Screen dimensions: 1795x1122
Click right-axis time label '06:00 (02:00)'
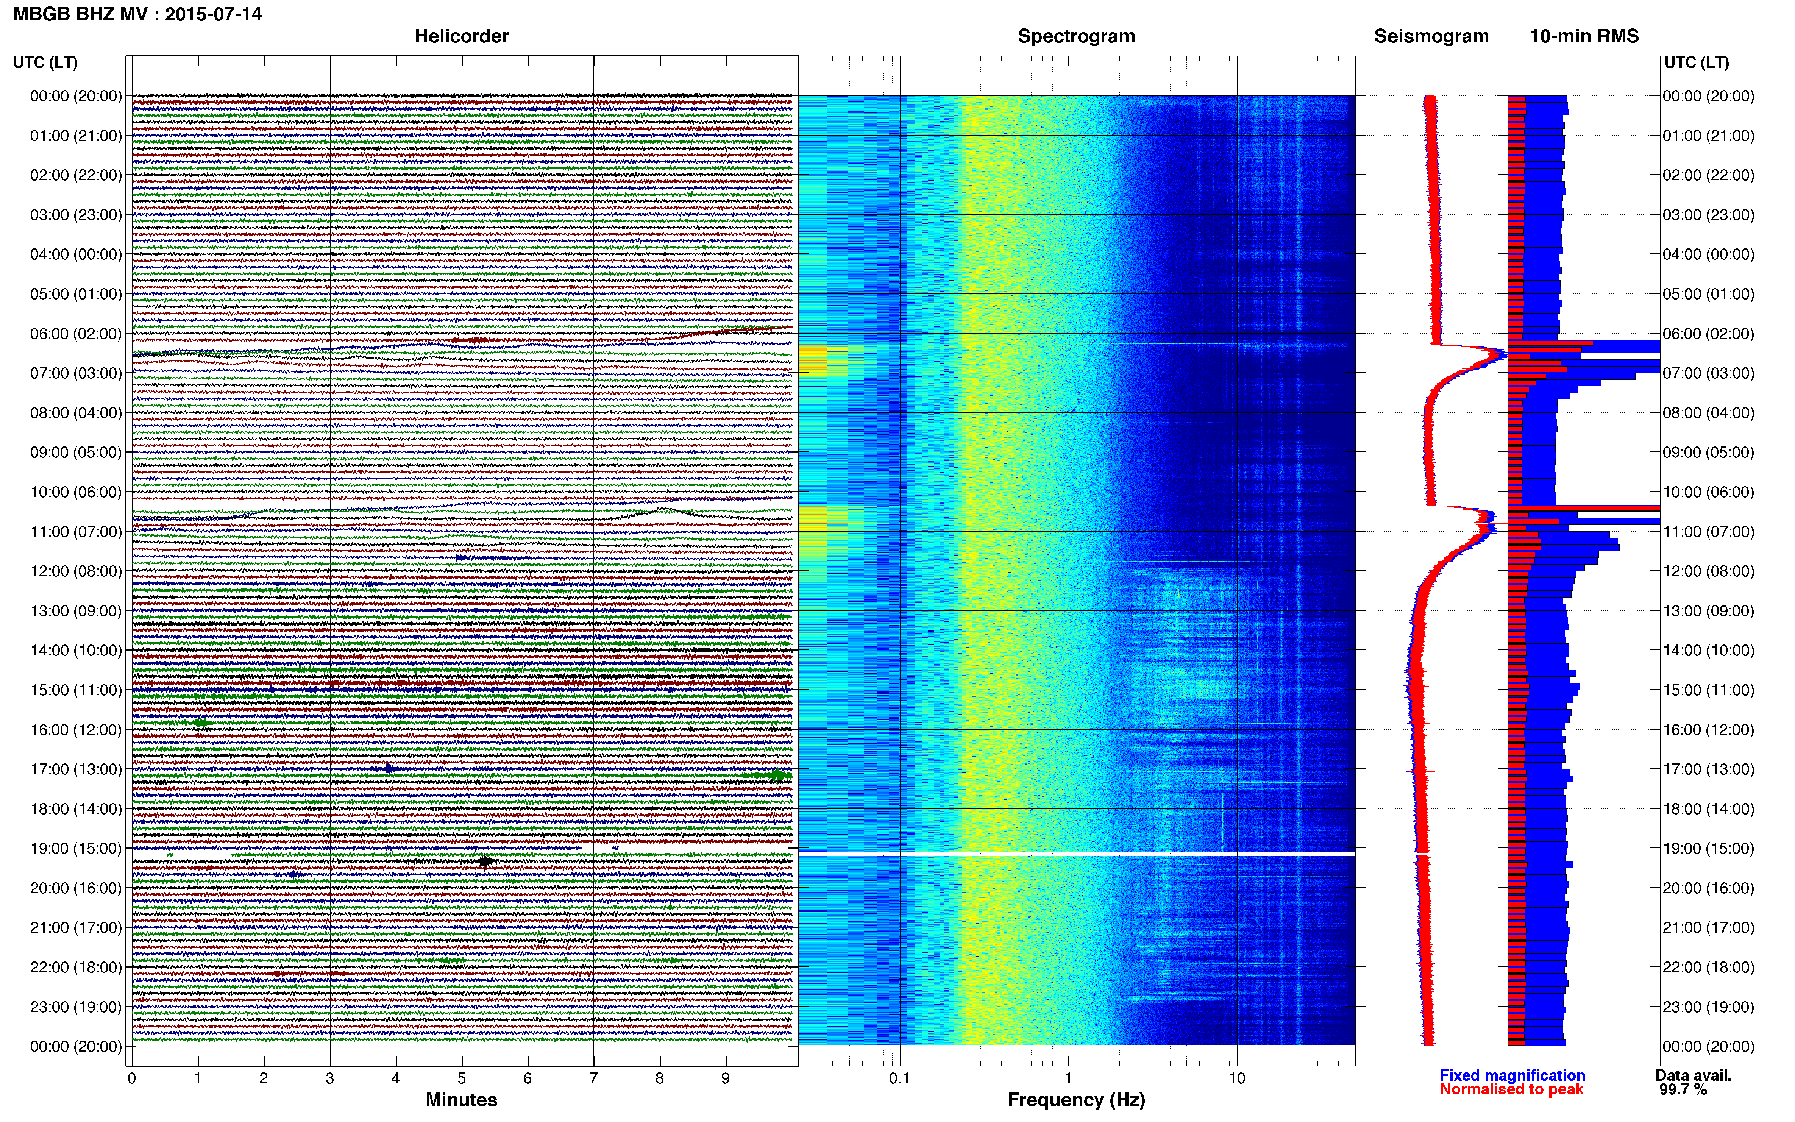(1709, 334)
